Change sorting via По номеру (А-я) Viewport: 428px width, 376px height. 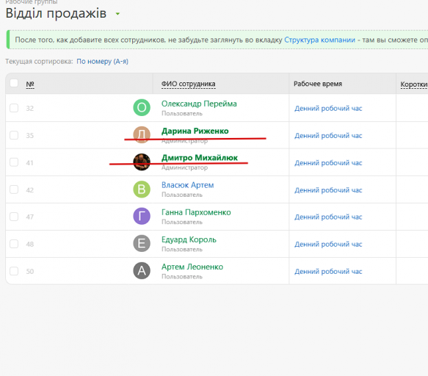coord(102,62)
